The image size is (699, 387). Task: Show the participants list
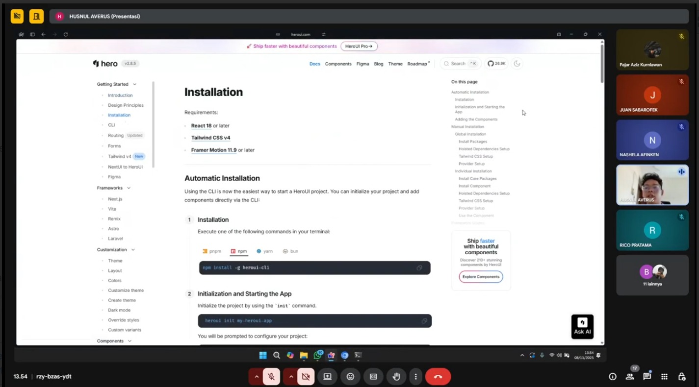630,376
